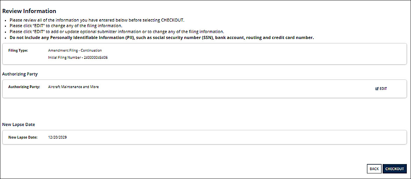Click the Aircraft Maintenance and More value
The image size is (411, 179).
pyautogui.click(x=73, y=87)
